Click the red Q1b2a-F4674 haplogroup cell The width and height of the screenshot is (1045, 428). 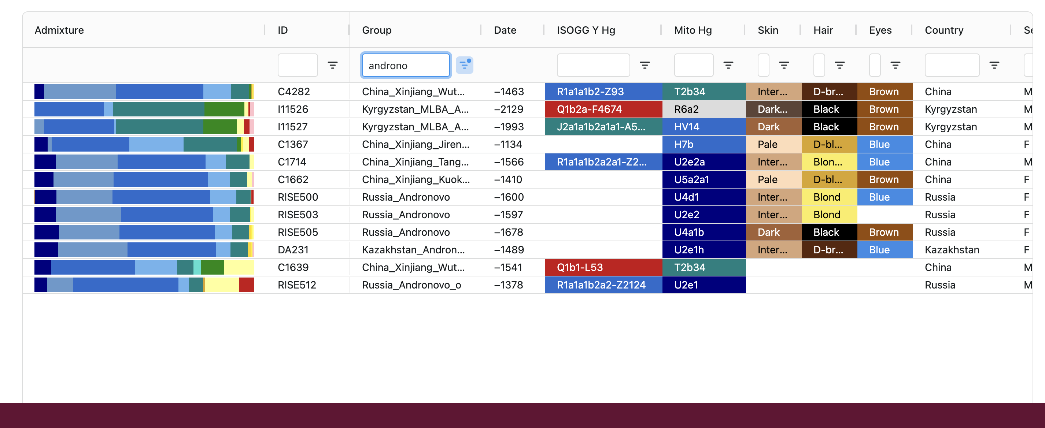[603, 109]
